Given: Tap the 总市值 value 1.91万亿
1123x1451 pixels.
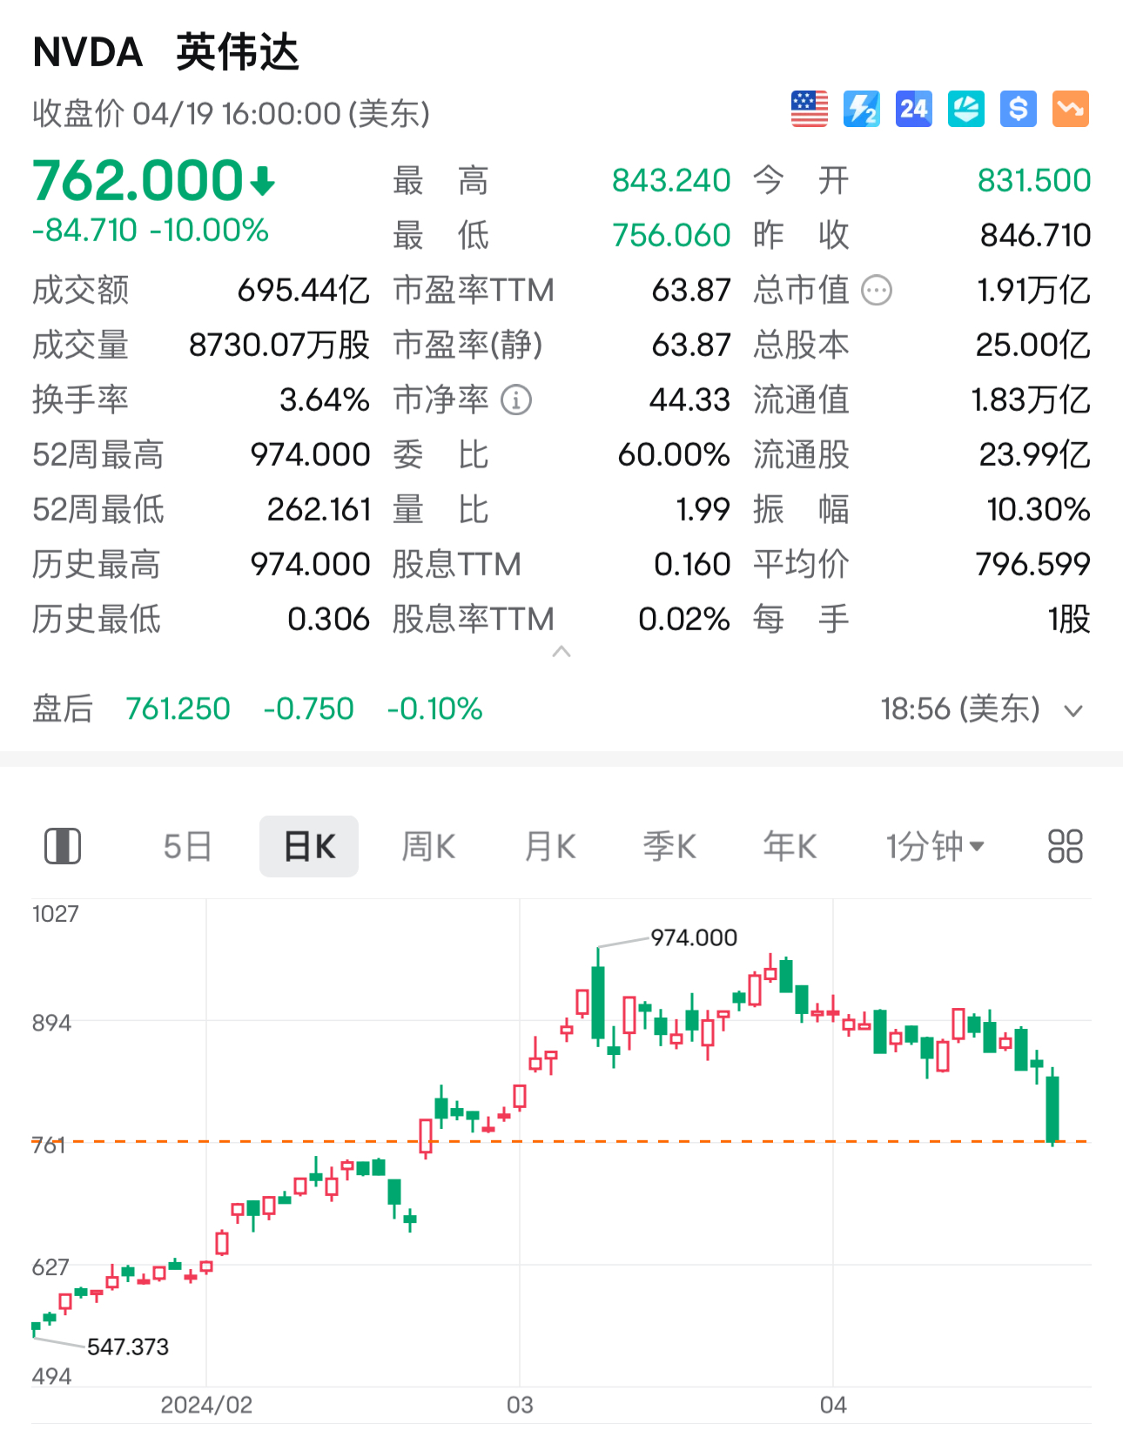Looking at the screenshot, I should (x=1034, y=291).
